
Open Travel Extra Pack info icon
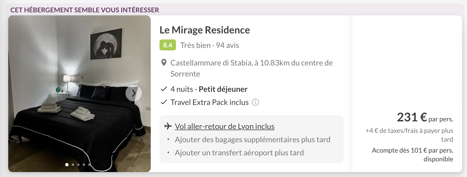point(255,102)
